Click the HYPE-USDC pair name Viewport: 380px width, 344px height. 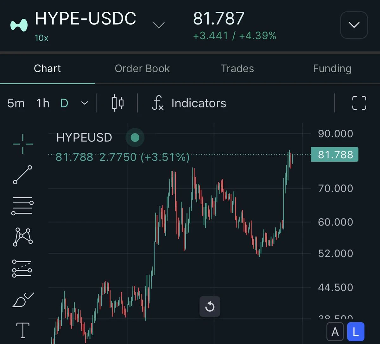(x=85, y=18)
